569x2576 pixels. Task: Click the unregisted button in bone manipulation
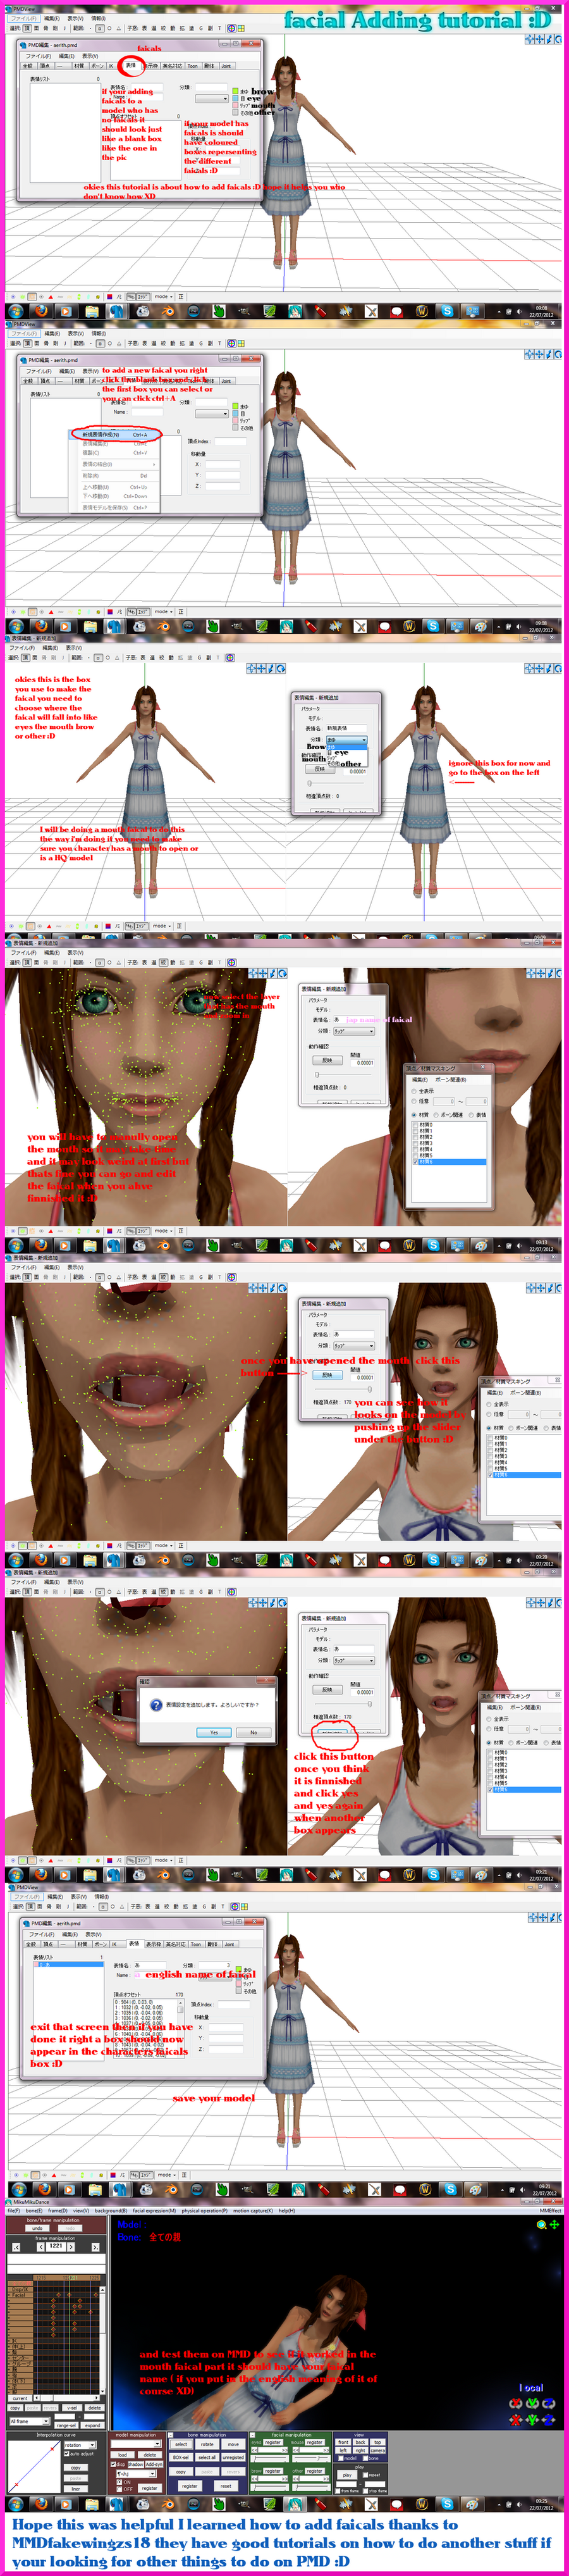(x=233, y=2457)
